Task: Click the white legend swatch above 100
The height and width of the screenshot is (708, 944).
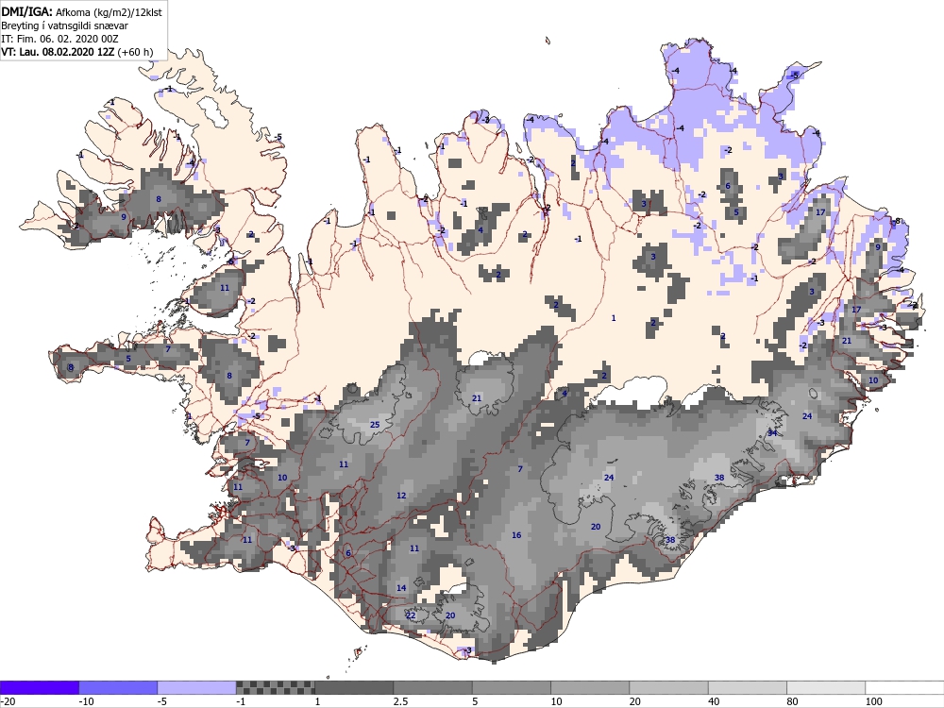Action: pos(905,687)
